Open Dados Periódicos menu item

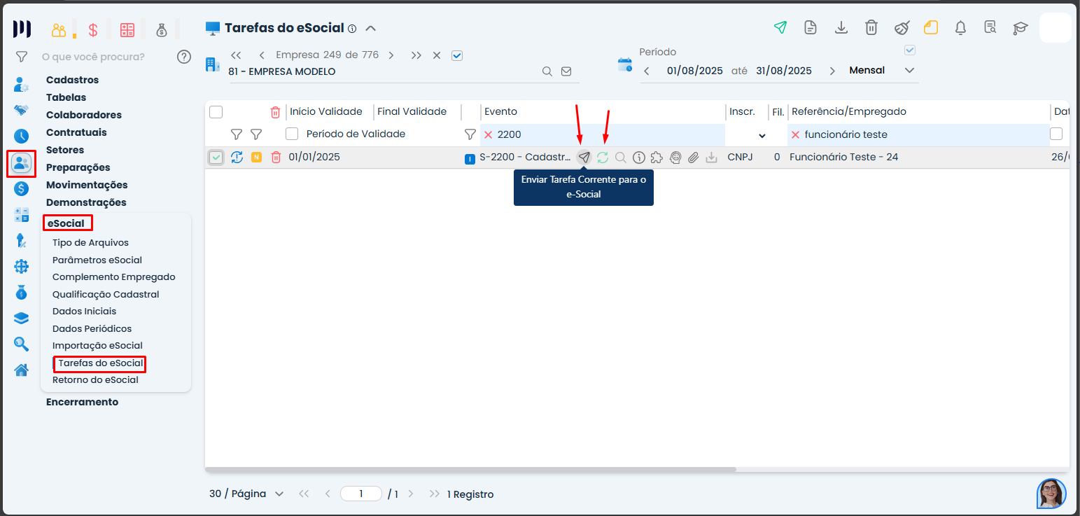coord(92,328)
